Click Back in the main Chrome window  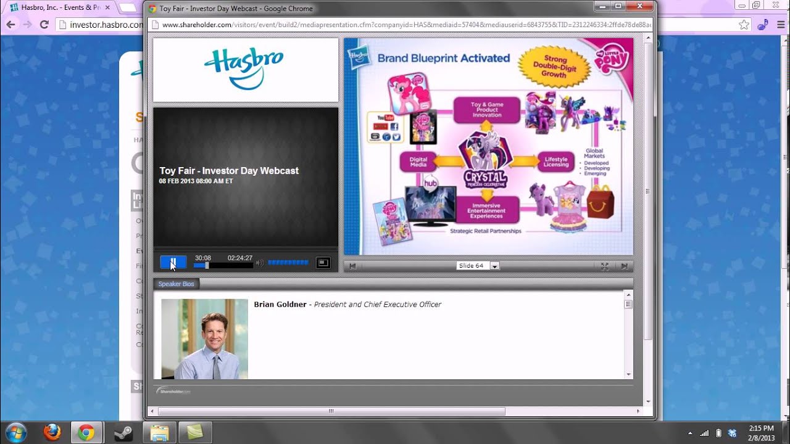11,25
